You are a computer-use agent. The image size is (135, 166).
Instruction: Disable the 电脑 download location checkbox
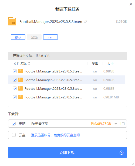coord(14,124)
